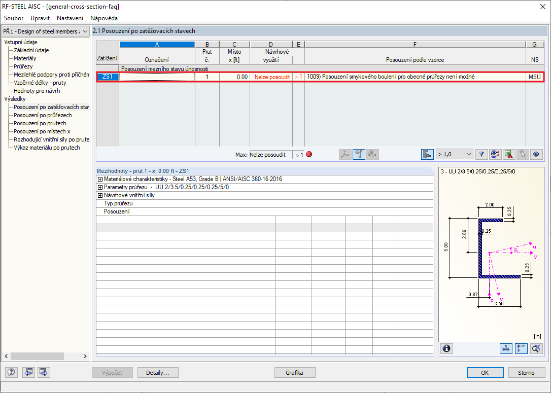Screen dimensions: 551x393
Task: Click the red 'Nelze posoudit' table cell
Action: point(272,77)
